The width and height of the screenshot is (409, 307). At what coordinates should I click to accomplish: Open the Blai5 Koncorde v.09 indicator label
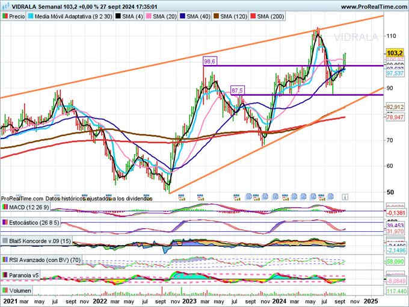(37, 241)
